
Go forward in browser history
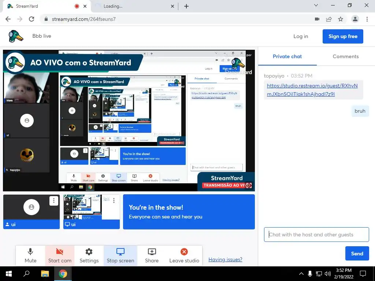coord(20,19)
